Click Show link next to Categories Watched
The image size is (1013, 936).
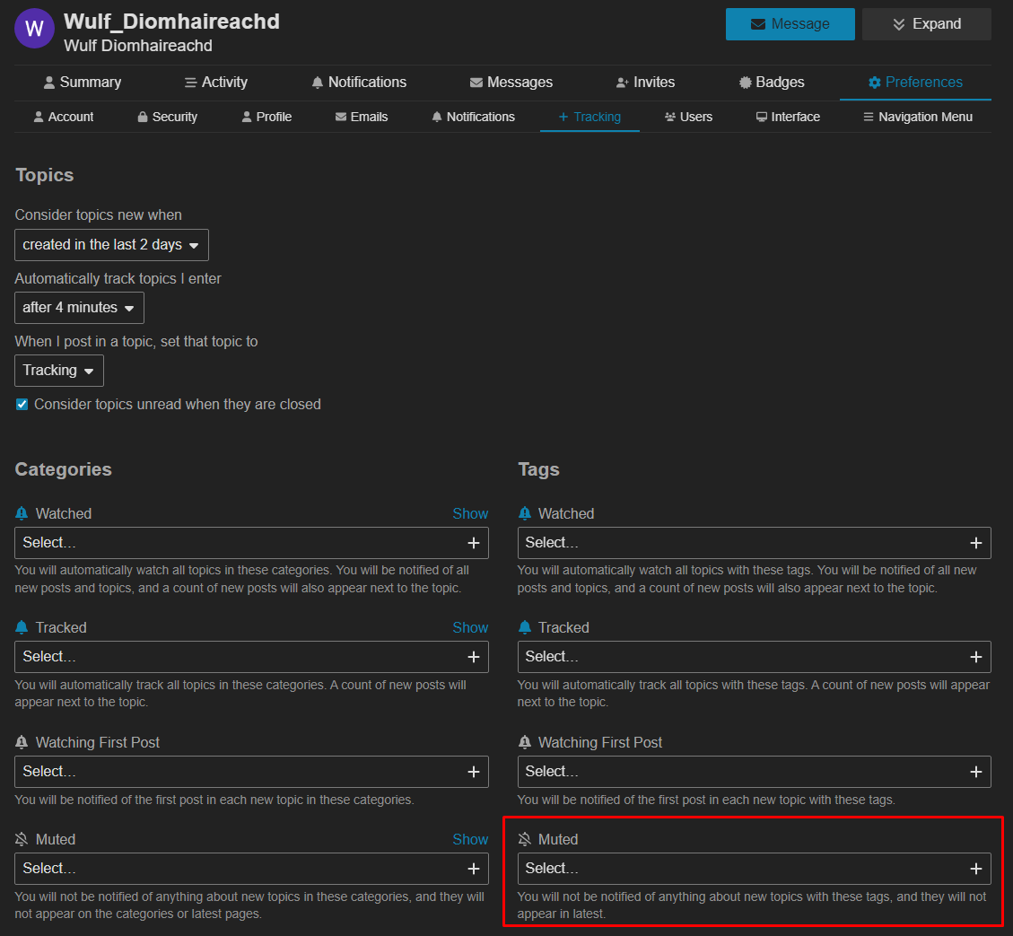[x=470, y=514]
